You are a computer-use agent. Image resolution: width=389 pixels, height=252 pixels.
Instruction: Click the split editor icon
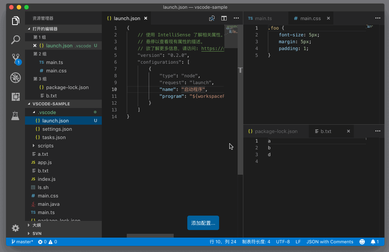click(224, 18)
